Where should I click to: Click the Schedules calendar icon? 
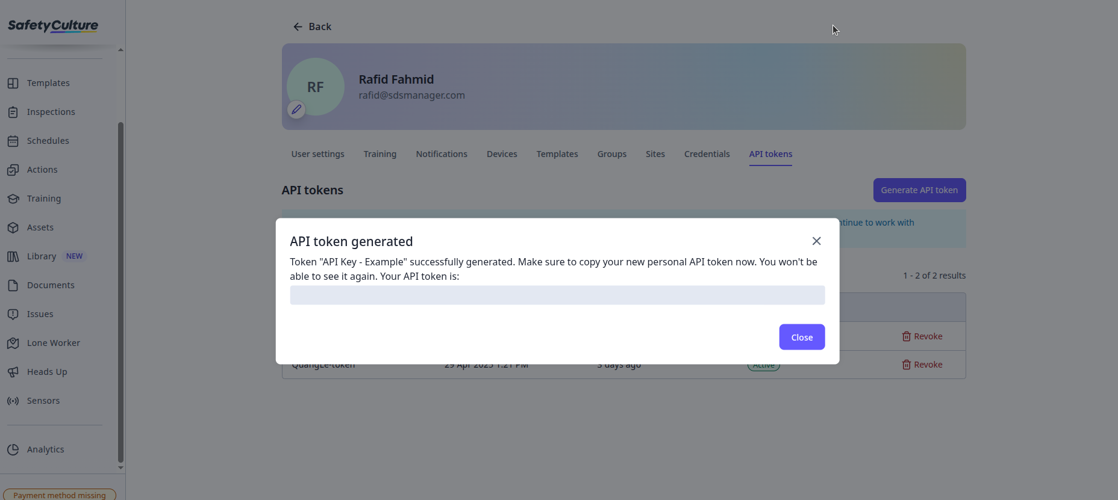[x=13, y=141]
